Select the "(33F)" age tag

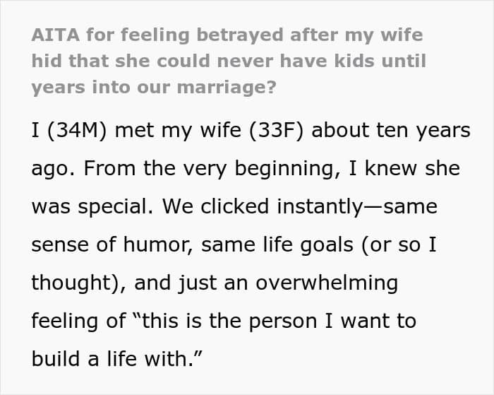[x=276, y=130]
